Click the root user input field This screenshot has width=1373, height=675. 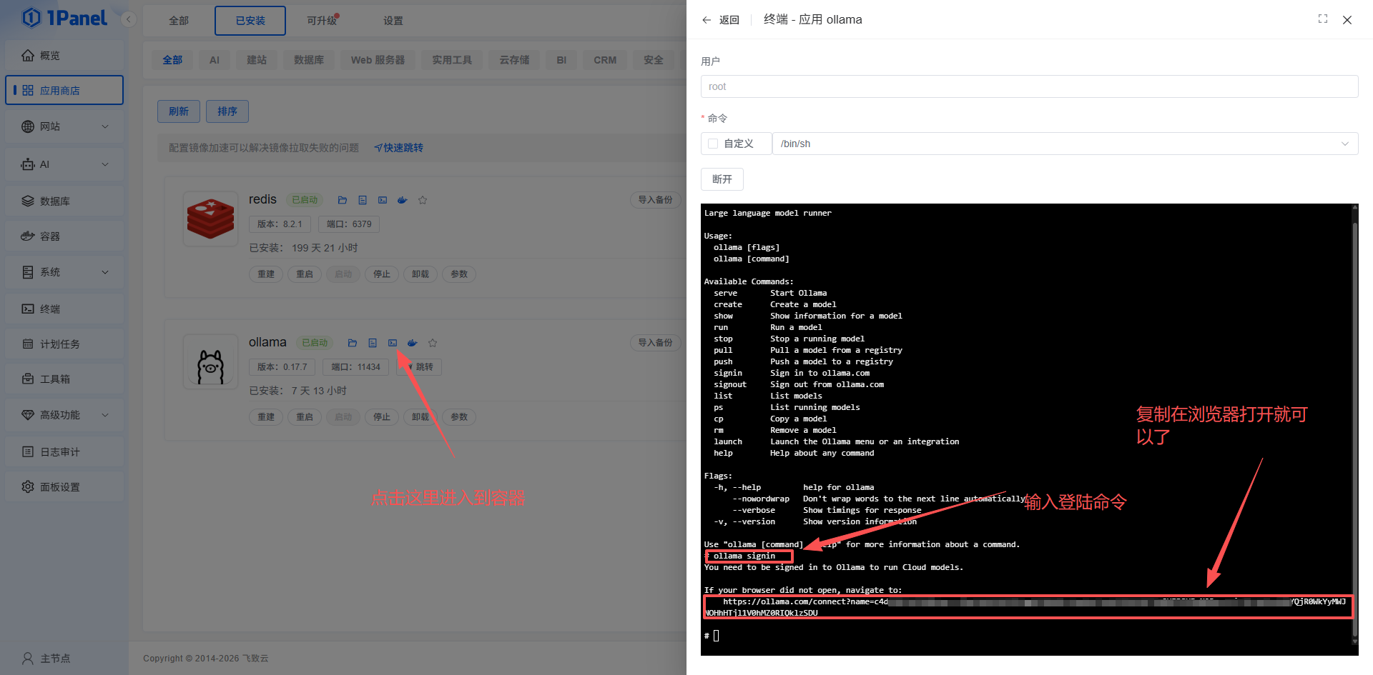pos(1029,86)
